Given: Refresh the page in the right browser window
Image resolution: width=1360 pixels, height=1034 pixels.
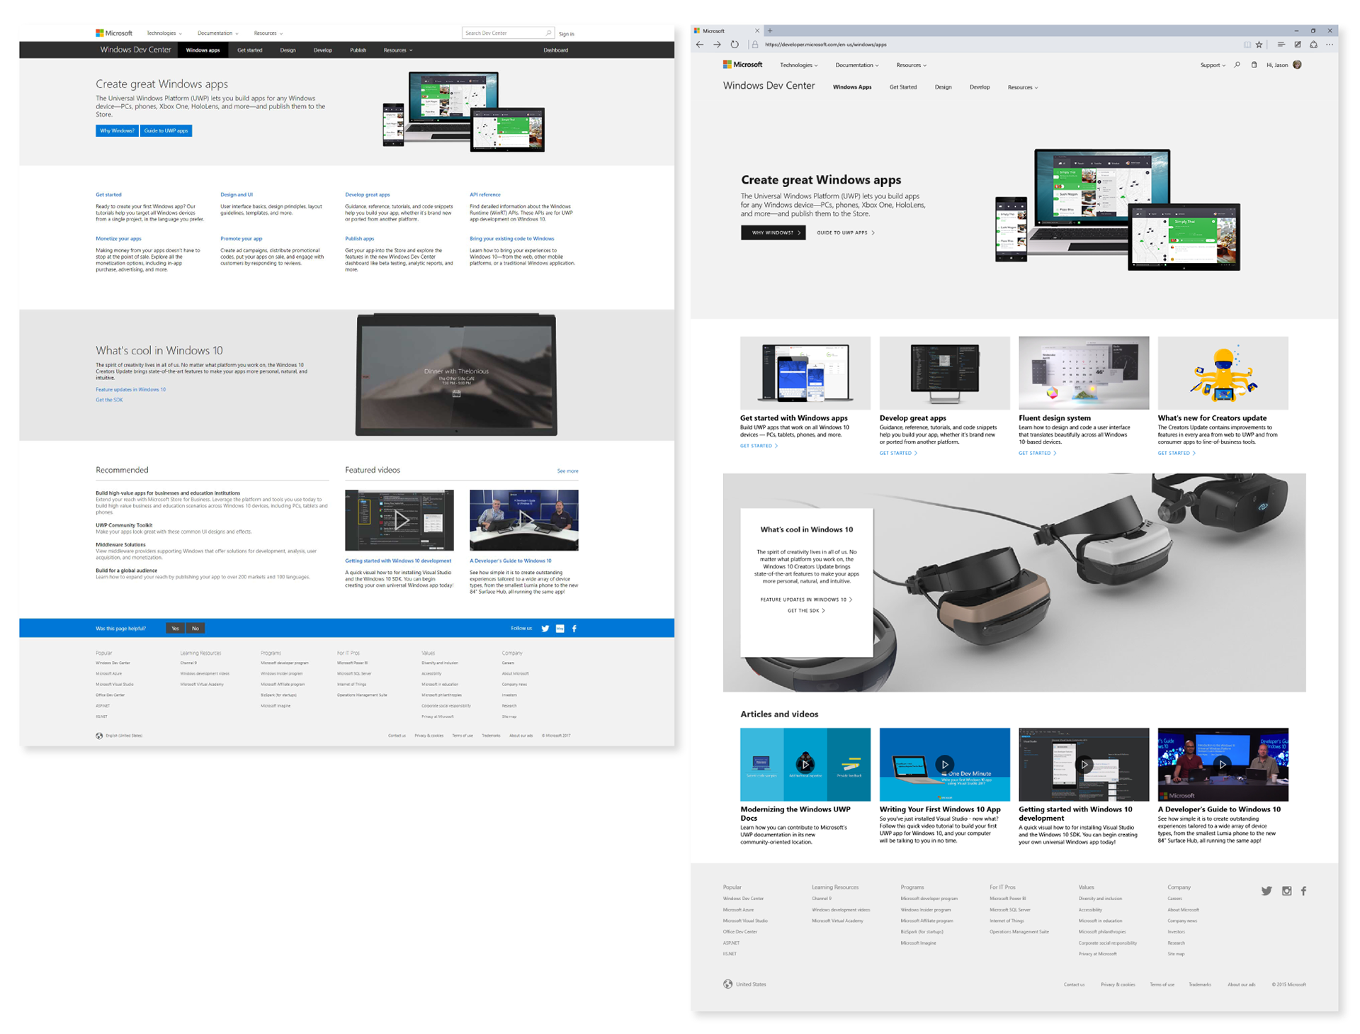Looking at the screenshot, I should click(x=735, y=45).
